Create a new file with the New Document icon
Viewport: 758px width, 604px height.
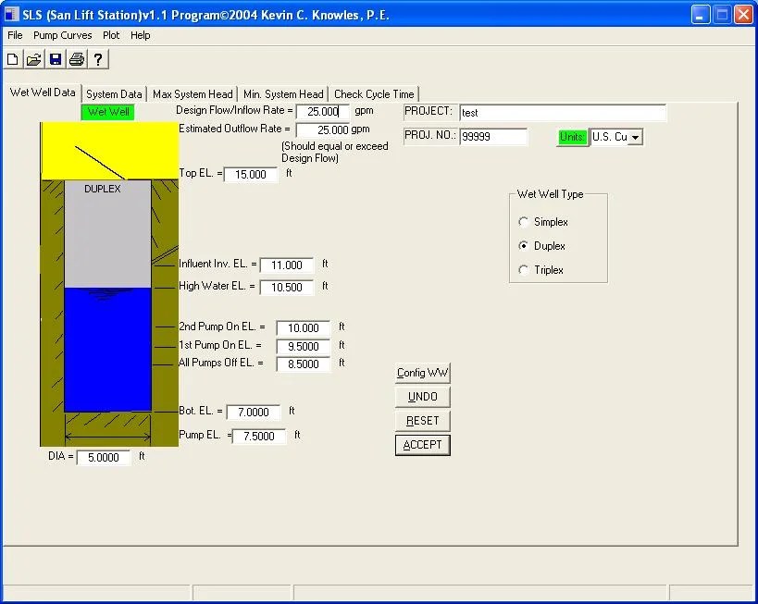pyautogui.click(x=13, y=59)
